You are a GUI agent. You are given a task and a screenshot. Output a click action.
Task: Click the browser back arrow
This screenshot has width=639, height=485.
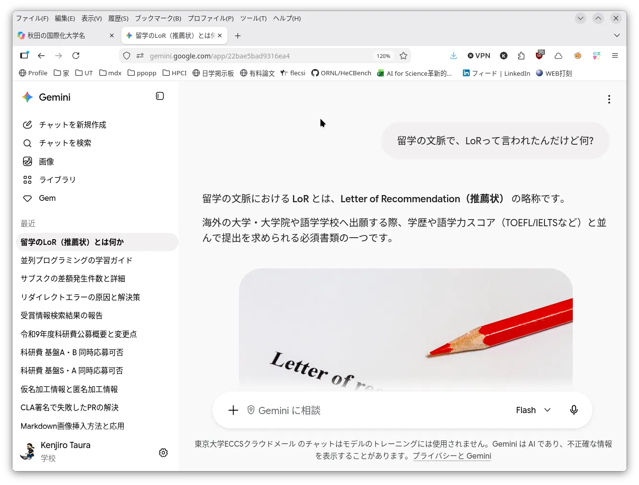41,56
